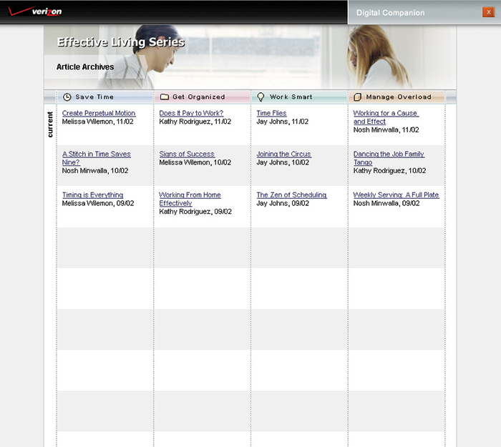The height and width of the screenshot is (447, 501).
Task: Close the Digital Companion window
Action: (x=488, y=12)
